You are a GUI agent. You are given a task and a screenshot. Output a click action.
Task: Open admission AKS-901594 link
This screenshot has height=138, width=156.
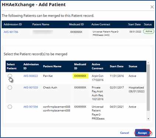pyautogui.click(x=31, y=107)
